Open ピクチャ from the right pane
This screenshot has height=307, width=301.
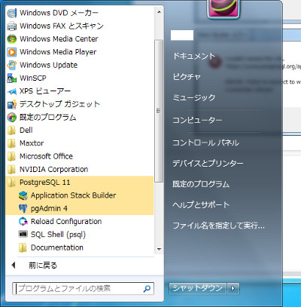click(187, 77)
